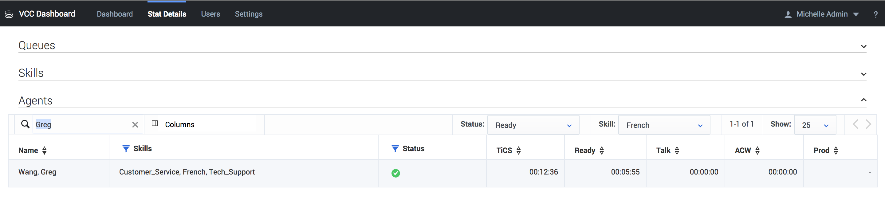Go to next page of agents
Screen dimensions: 885x204
point(868,124)
